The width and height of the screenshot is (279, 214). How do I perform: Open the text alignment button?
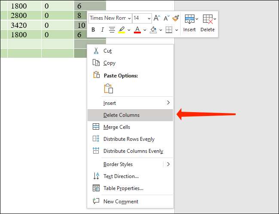click(112, 30)
